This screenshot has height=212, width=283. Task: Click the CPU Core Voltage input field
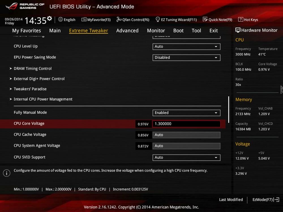tap(186, 124)
